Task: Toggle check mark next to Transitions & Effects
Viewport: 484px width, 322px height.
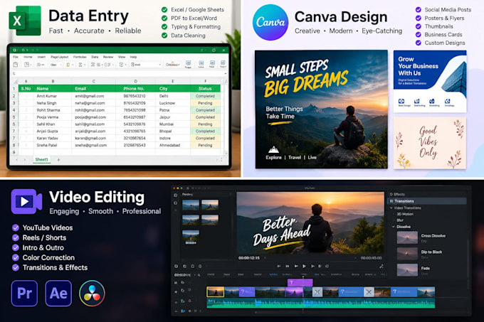Action: (16, 267)
